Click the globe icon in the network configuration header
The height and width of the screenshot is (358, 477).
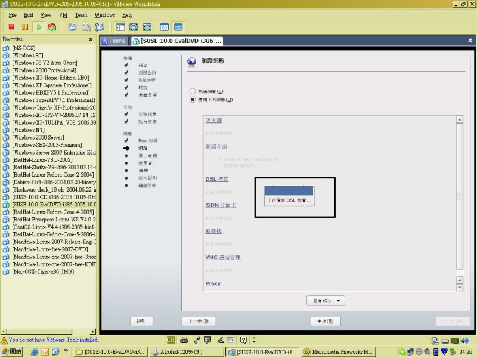coord(191,62)
